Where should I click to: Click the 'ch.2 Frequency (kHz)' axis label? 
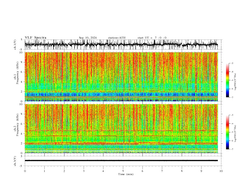click(16, 125)
